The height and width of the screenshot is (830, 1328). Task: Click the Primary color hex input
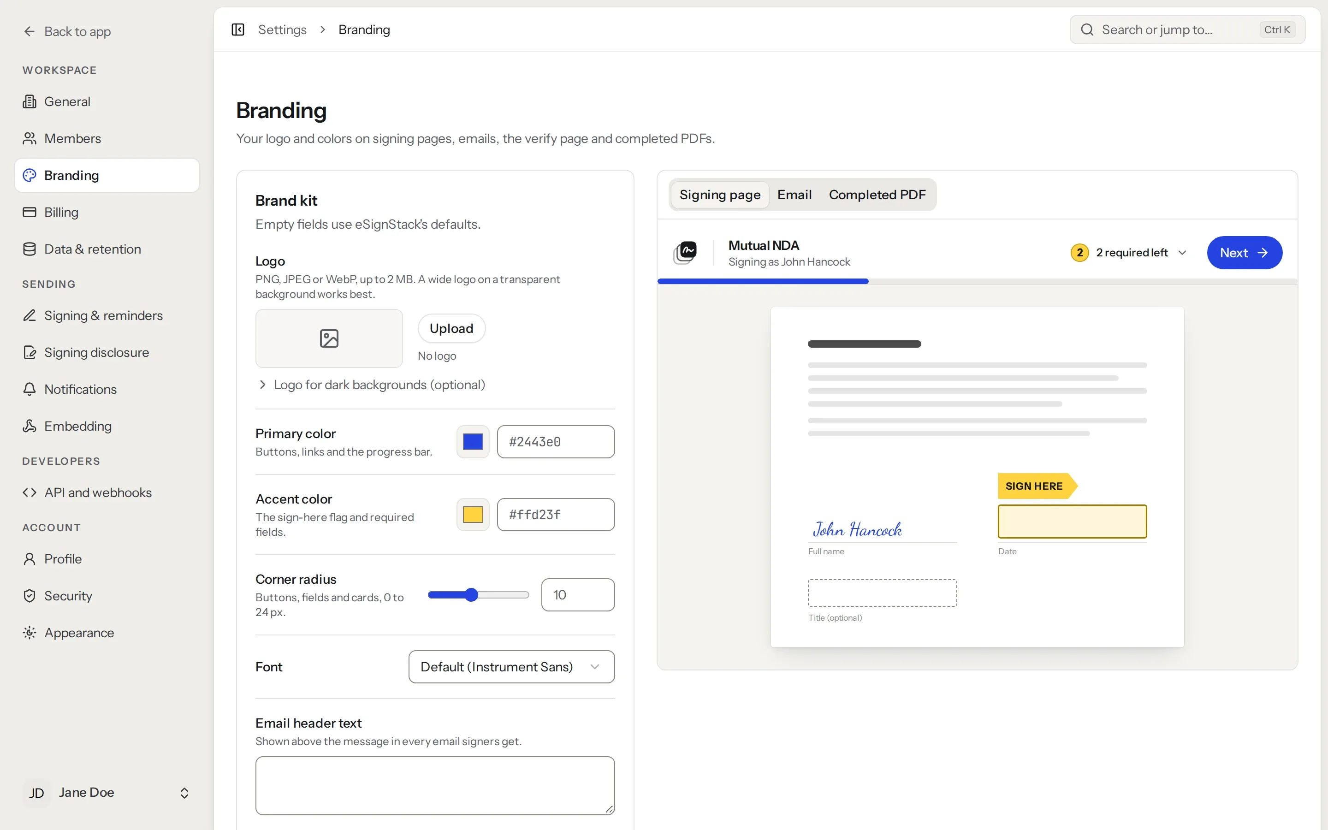tap(555, 442)
